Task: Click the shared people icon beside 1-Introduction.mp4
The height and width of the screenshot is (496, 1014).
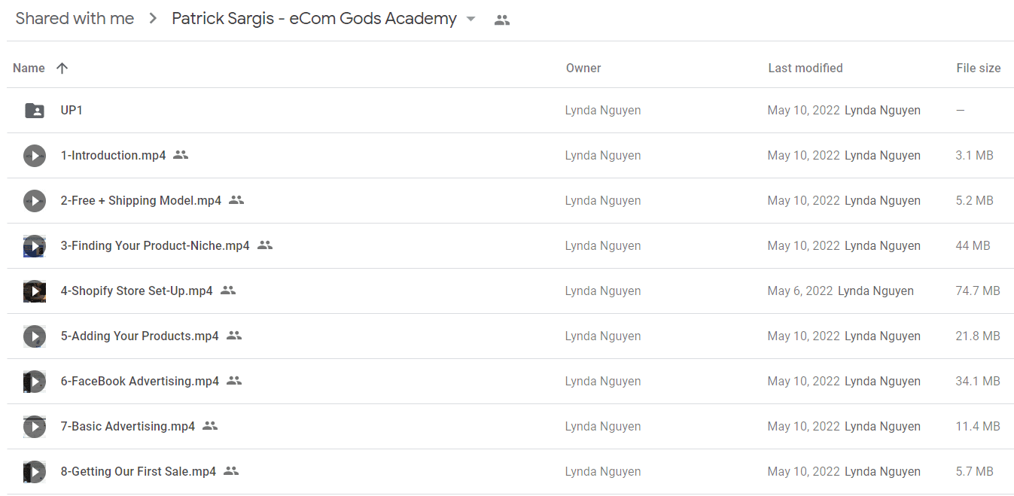Action: (x=181, y=155)
